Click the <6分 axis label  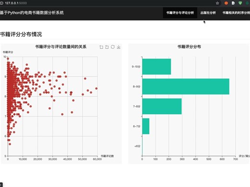point(137,146)
